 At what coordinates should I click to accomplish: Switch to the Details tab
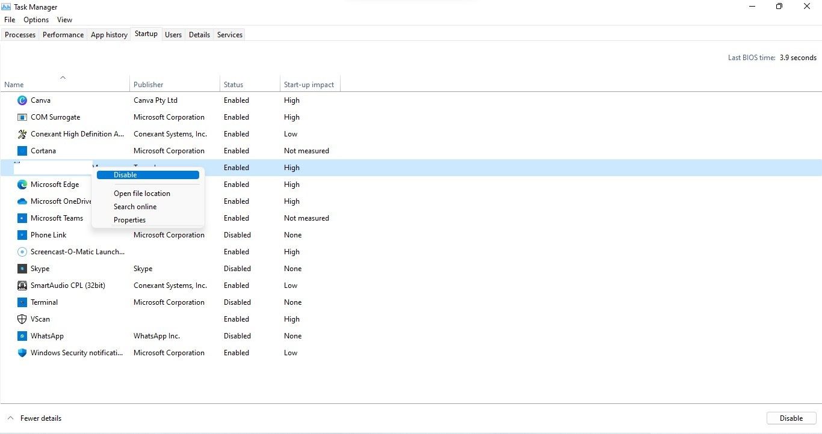199,35
